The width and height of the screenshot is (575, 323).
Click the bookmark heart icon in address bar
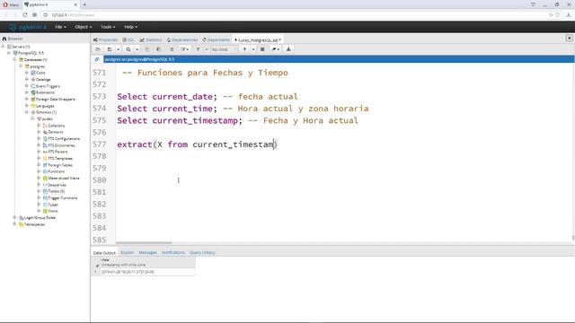557,15
